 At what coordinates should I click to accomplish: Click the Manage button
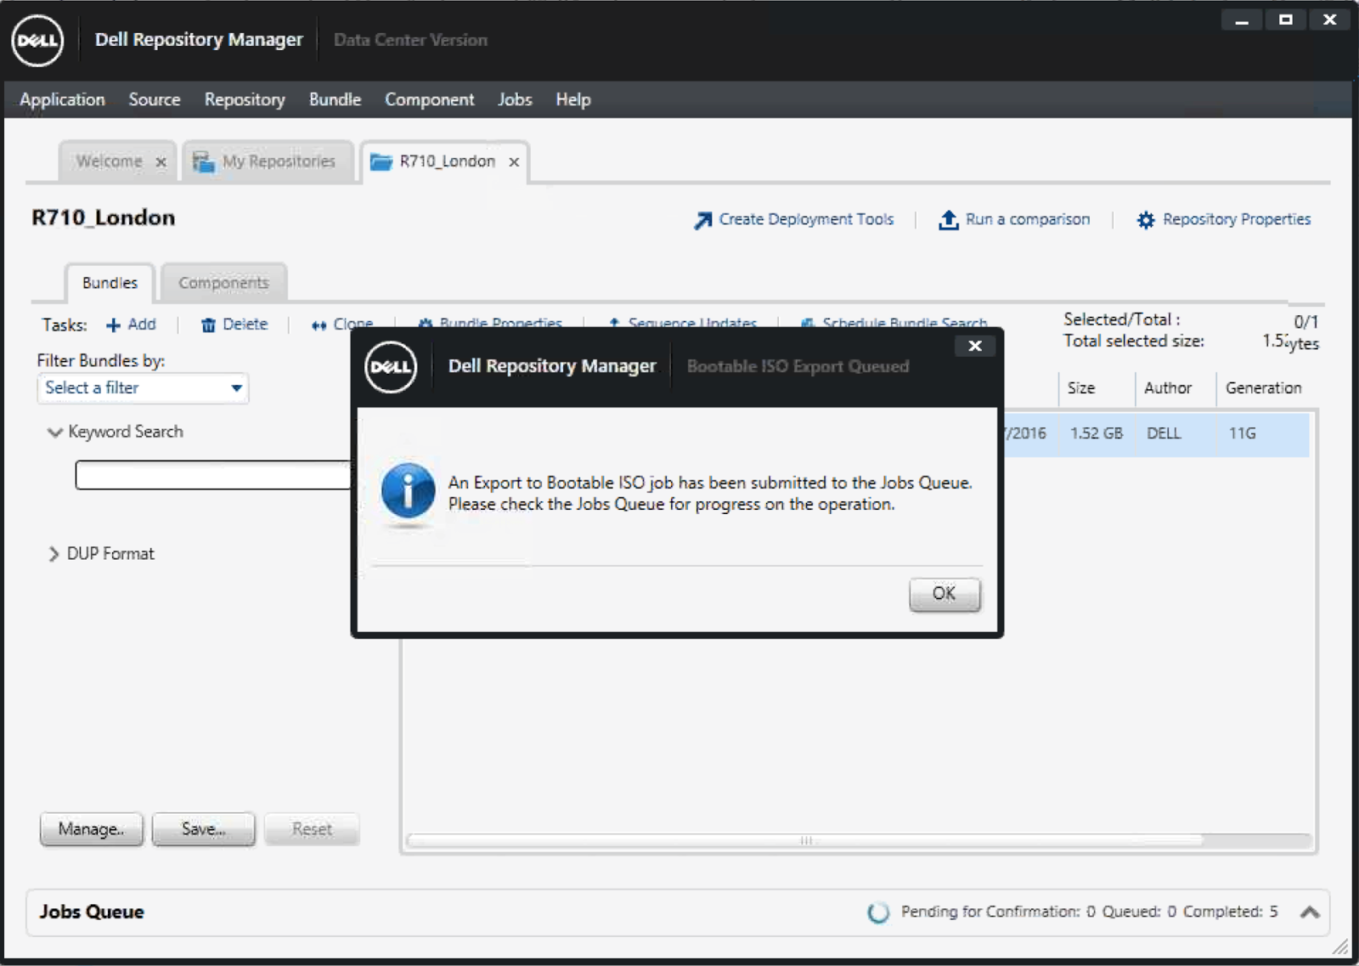click(x=91, y=828)
